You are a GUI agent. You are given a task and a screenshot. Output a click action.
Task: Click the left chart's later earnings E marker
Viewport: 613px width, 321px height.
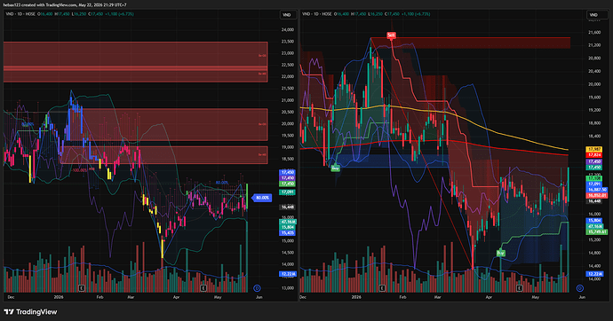(203, 288)
